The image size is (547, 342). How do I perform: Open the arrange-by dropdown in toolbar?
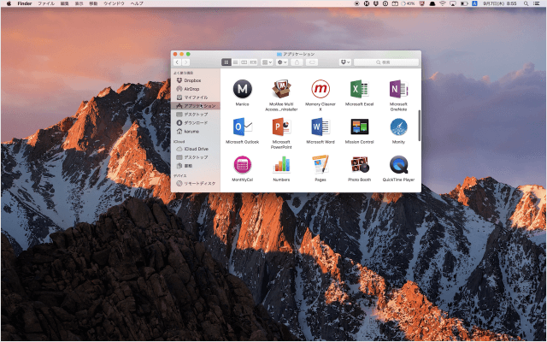tap(268, 62)
